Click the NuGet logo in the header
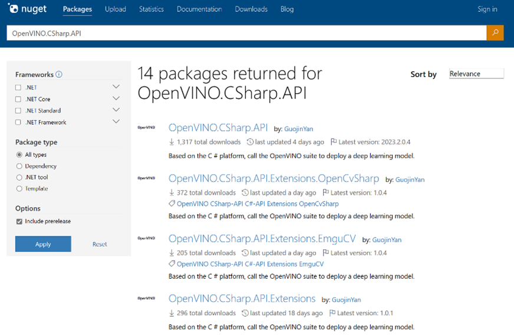This screenshot has width=514, height=336. (27, 9)
